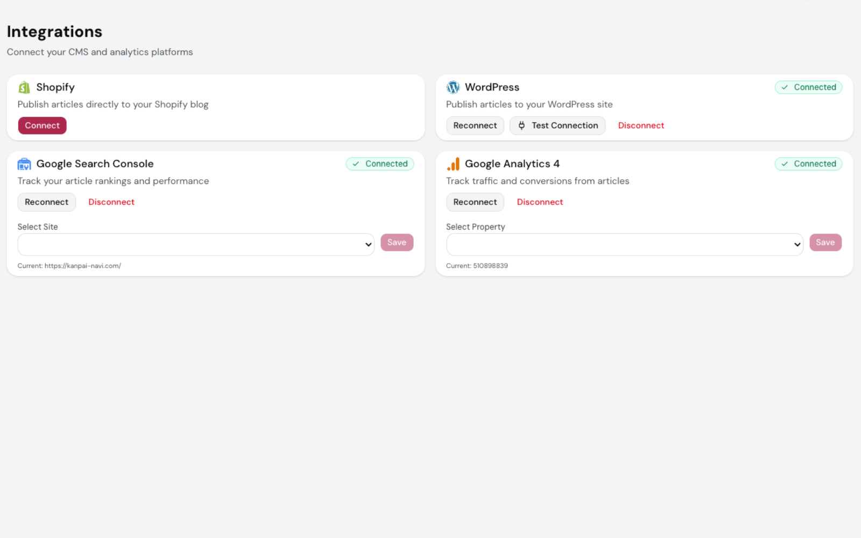Click the Google Analytics 4 bar chart icon

click(x=453, y=164)
